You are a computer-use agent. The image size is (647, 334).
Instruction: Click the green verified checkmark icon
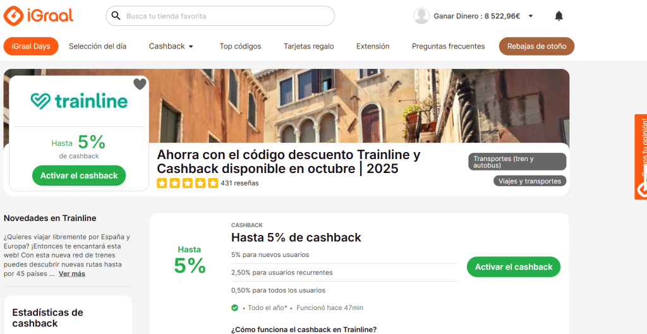pyautogui.click(x=234, y=307)
